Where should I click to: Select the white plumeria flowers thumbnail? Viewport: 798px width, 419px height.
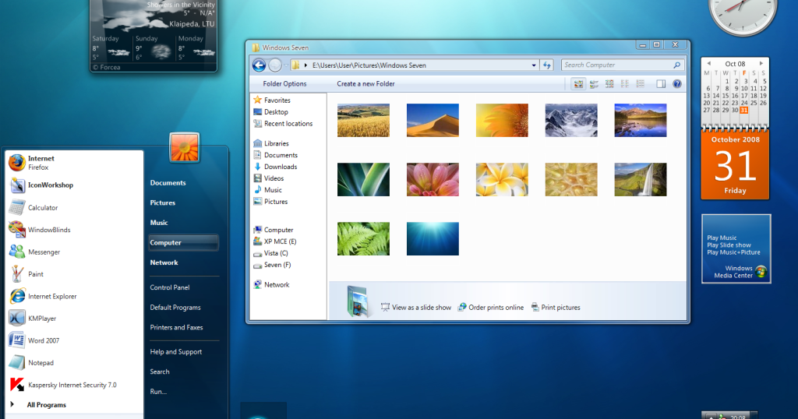pos(502,179)
